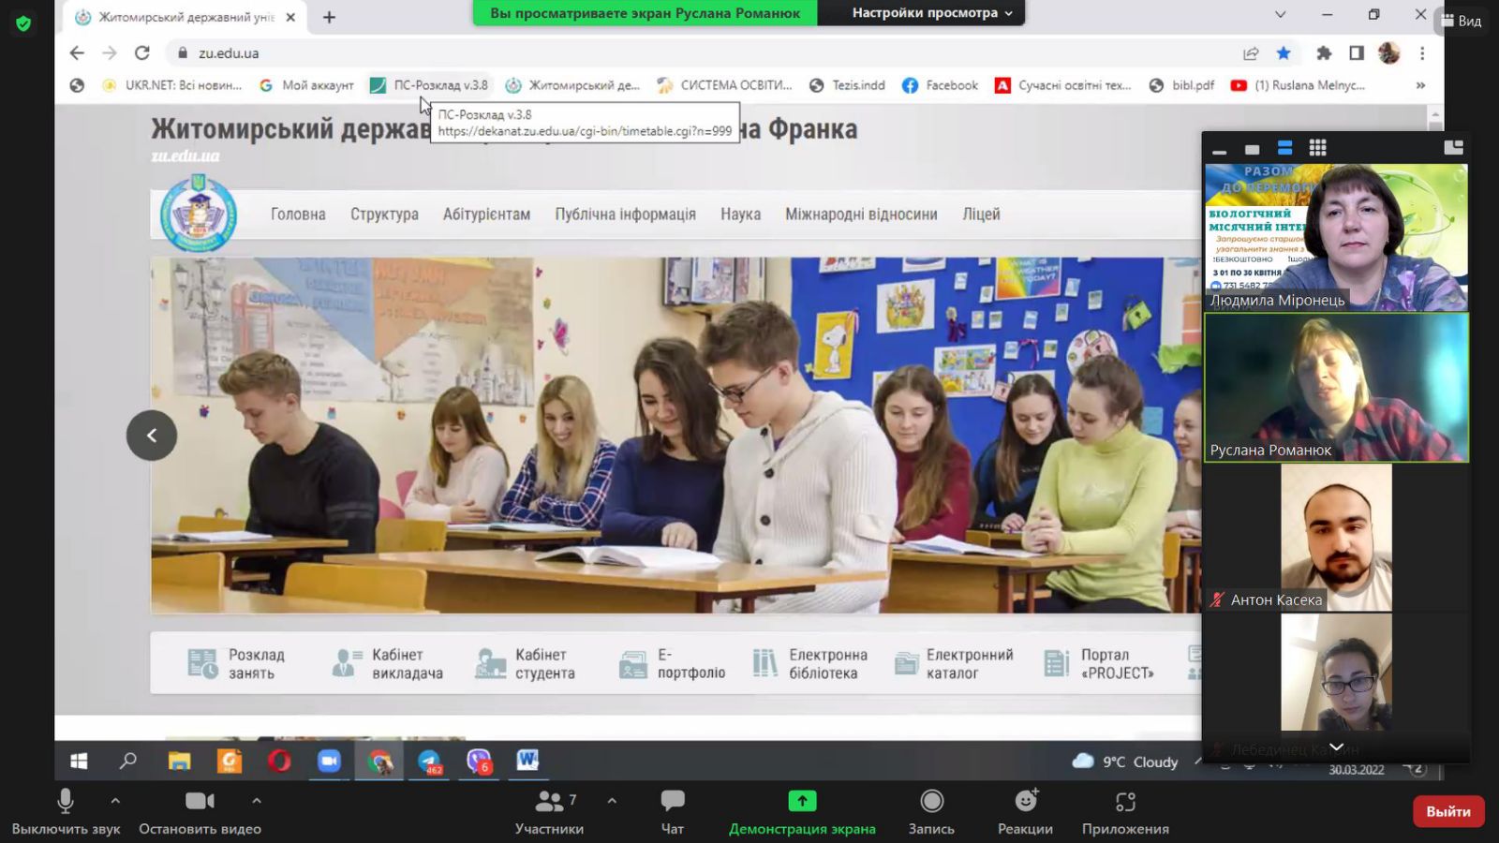Screen dimensions: 1499x843
Task: Click the red Выйти leave button
Action: coord(1448,811)
